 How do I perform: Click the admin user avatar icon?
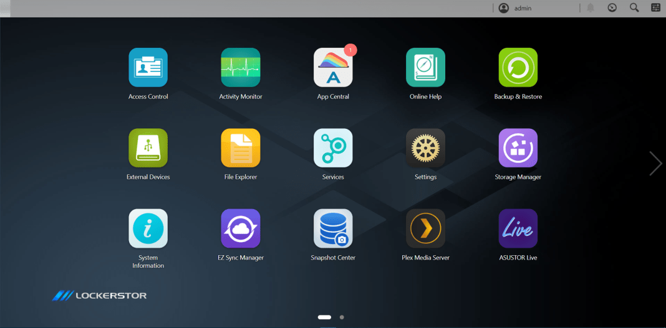click(x=504, y=8)
